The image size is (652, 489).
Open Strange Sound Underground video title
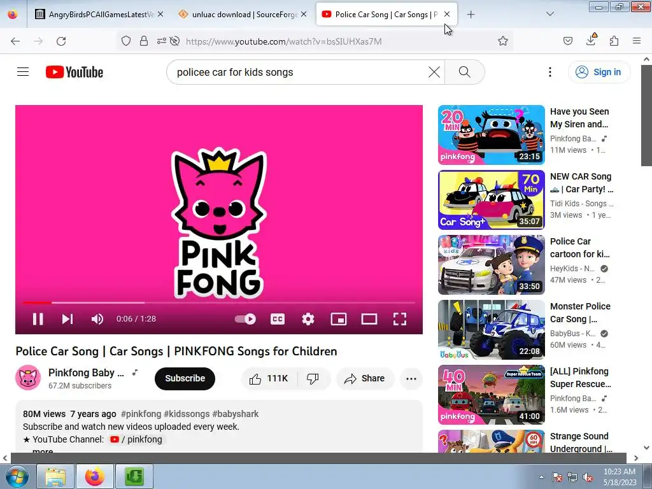[581, 443]
